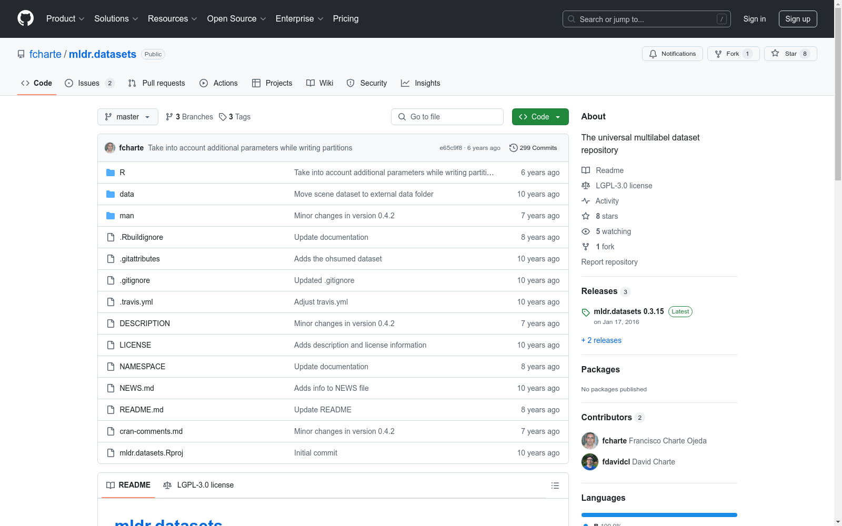Click the 299 Commits link
The height and width of the screenshot is (526, 842).
(x=533, y=148)
